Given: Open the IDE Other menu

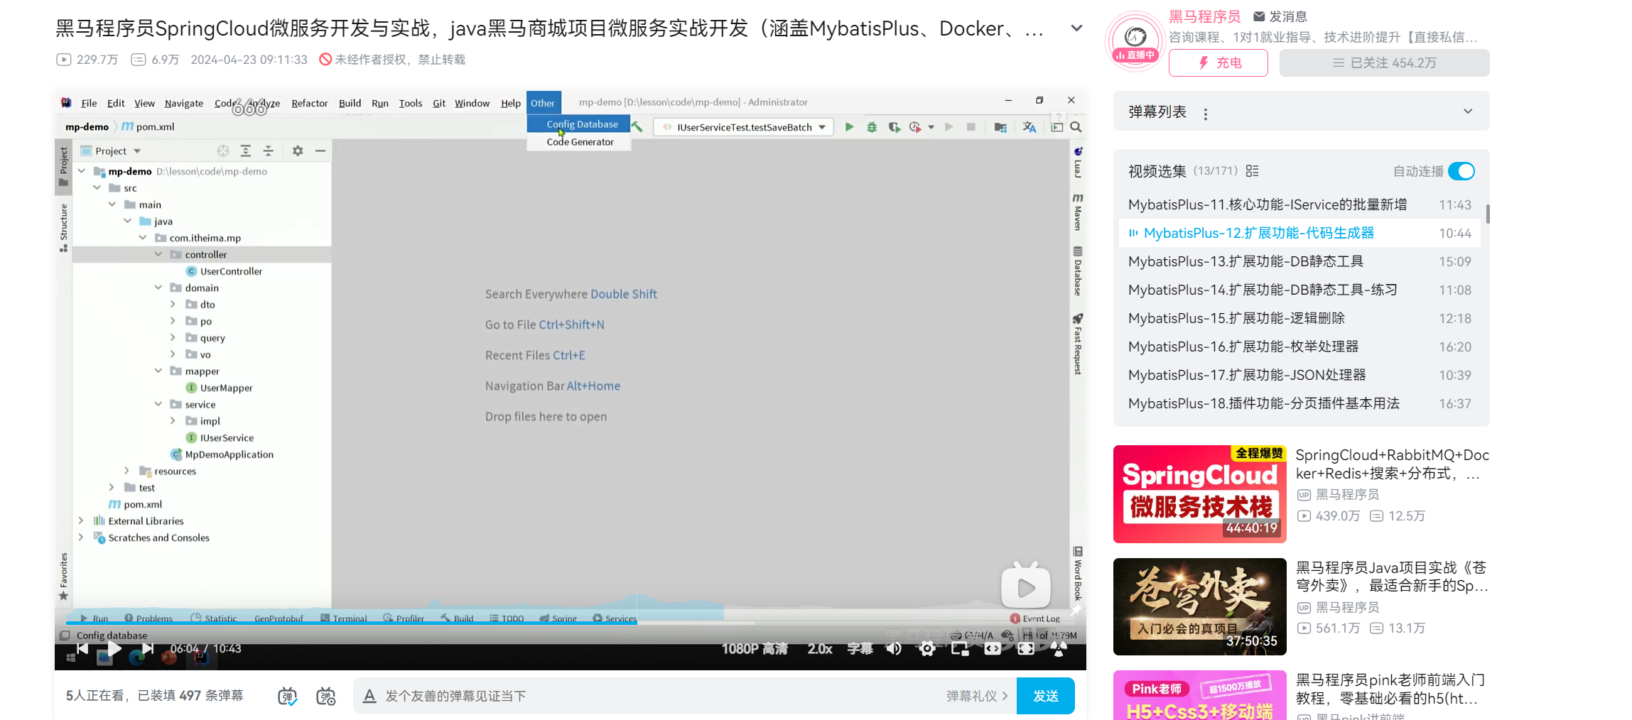Looking at the screenshot, I should click(543, 103).
